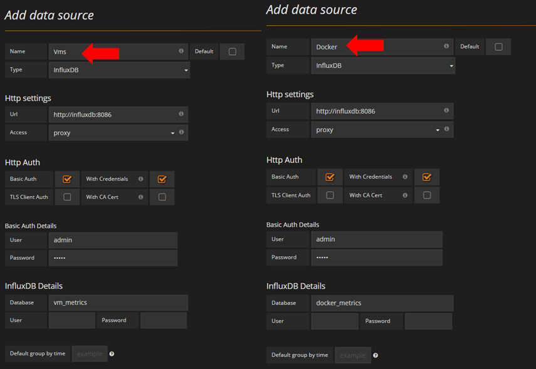Click right Default group by time help icon

click(376, 355)
